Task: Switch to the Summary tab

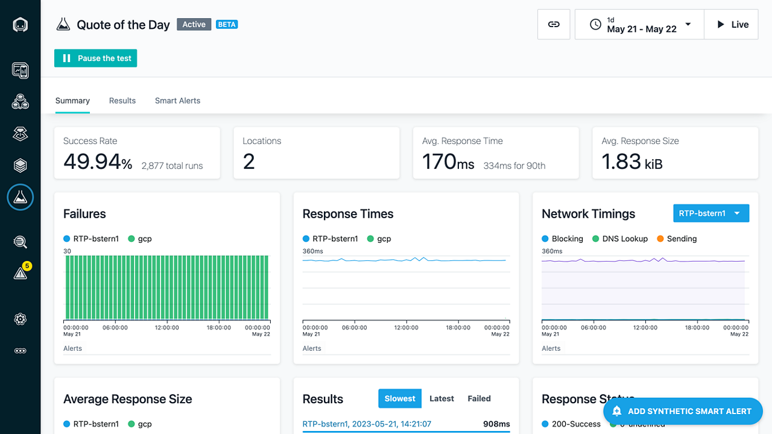Action: pos(72,101)
